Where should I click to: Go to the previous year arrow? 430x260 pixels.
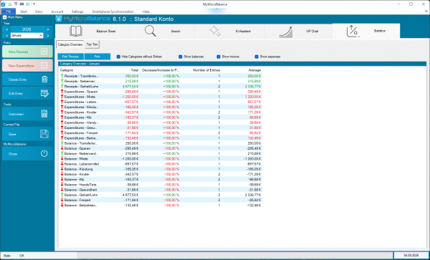pyautogui.click(x=7, y=29)
